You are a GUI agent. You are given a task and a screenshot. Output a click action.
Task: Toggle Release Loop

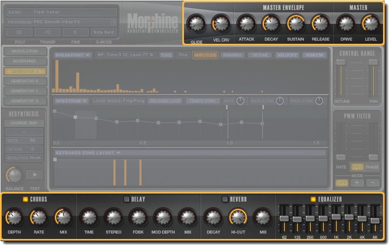(x=165, y=101)
